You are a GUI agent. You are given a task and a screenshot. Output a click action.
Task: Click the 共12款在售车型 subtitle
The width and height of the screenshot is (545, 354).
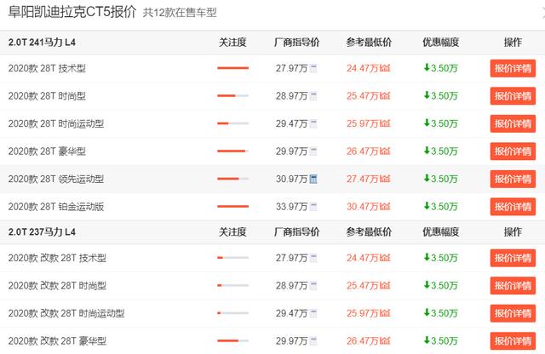(x=180, y=13)
